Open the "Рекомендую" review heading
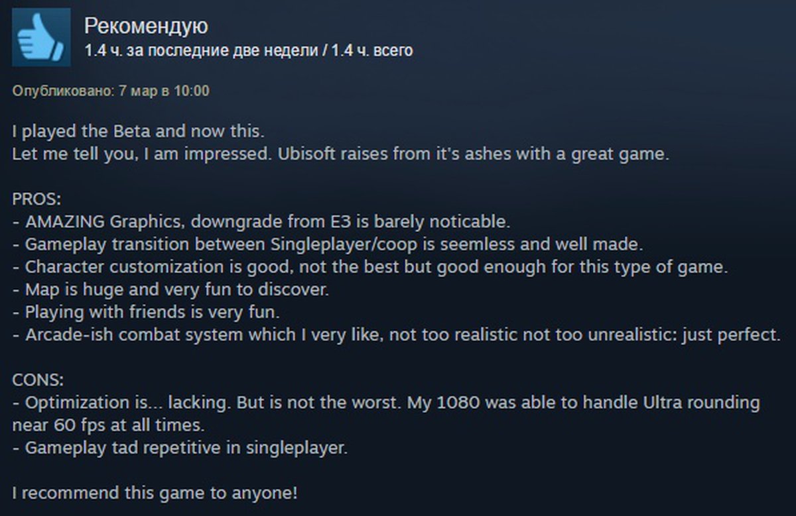The height and width of the screenshot is (516, 796). coord(146,26)
